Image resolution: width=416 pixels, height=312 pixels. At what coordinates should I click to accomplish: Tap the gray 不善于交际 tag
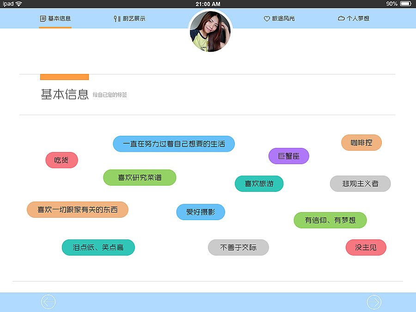pos(238,248)
